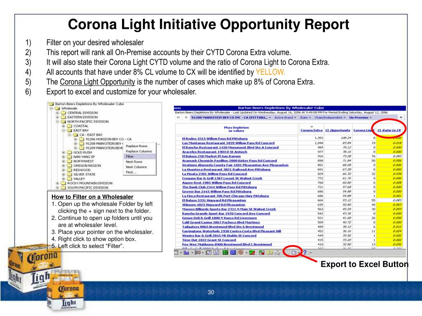Select the VALLEY tree item
This screenshot has width=422, height=316.
[x=79, y=179]
